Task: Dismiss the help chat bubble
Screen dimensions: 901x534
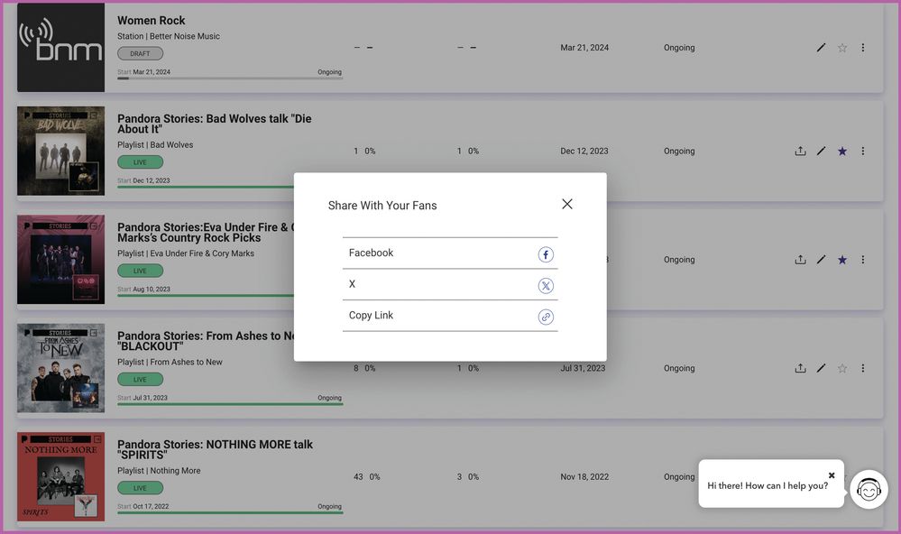Action: pyautogui.click(x=832, y=475)
